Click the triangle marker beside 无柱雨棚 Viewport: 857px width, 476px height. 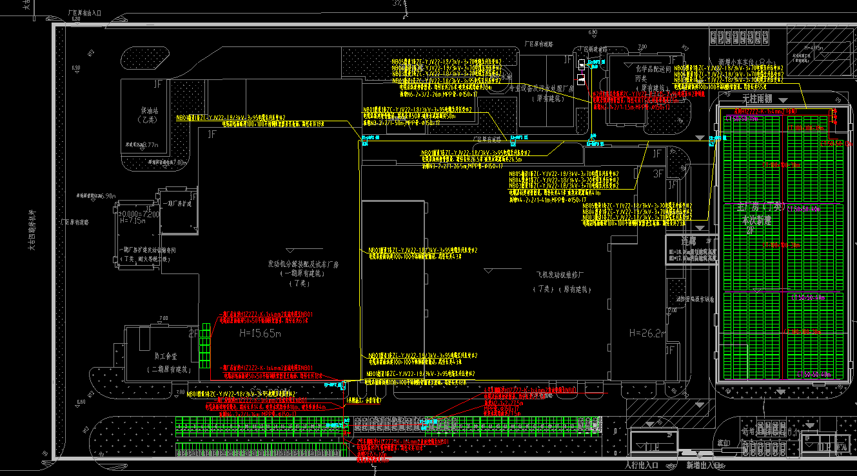[783, 100]
